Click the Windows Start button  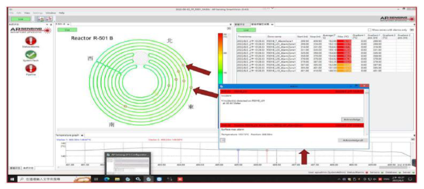click(12, 179)
